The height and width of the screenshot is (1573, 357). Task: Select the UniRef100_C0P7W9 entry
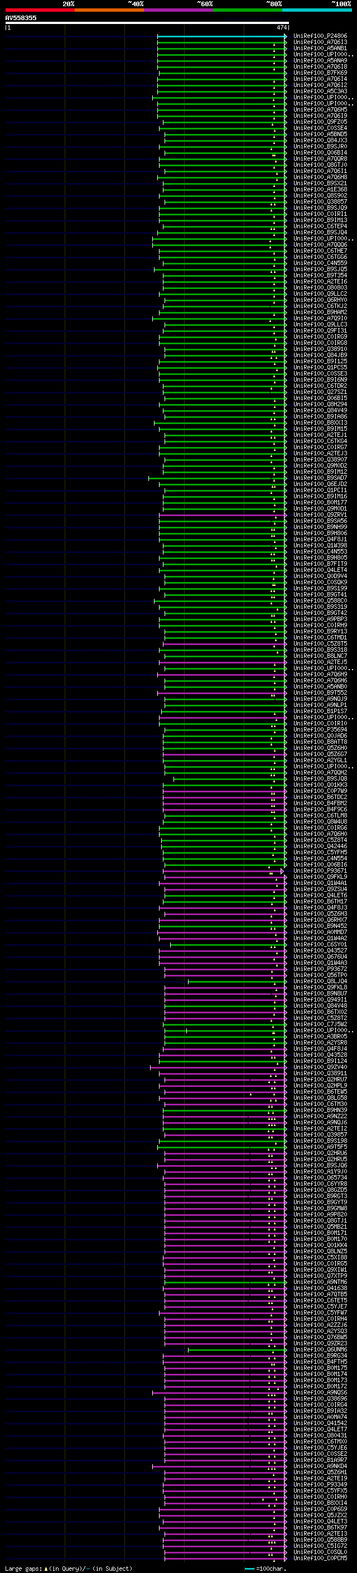(x=320, y=791)
